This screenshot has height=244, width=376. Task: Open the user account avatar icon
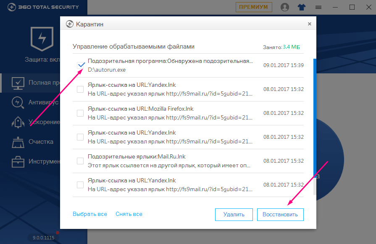[285, 7]
